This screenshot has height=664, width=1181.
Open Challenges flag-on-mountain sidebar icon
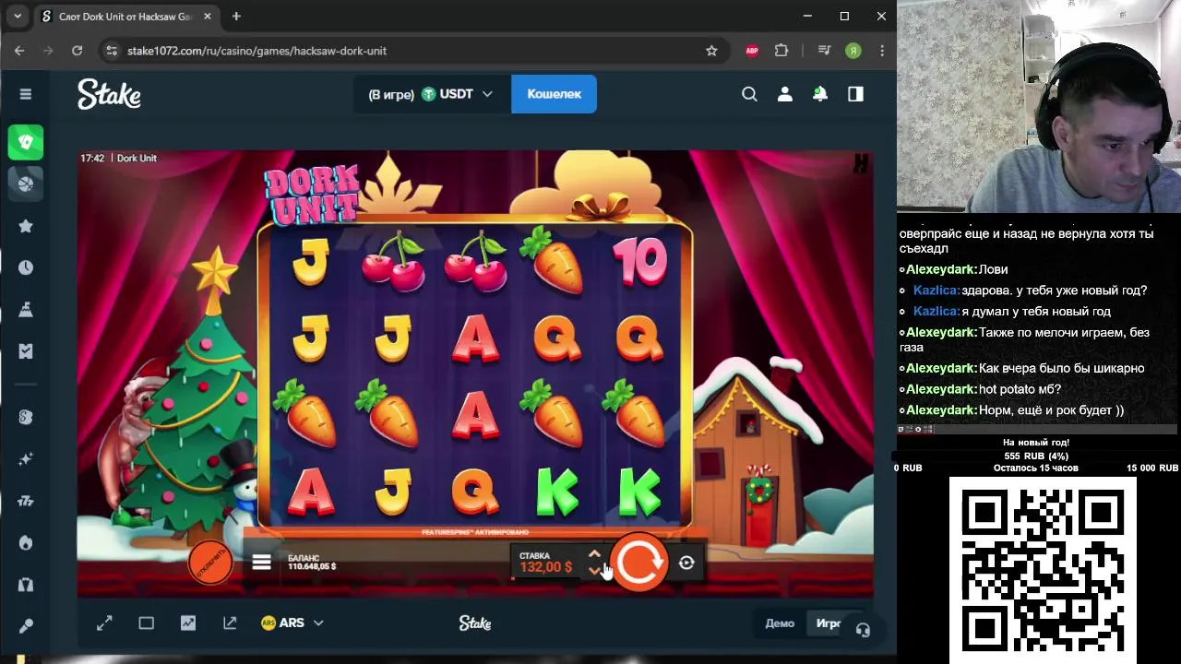pyautogui.click(x=26, y=310)
